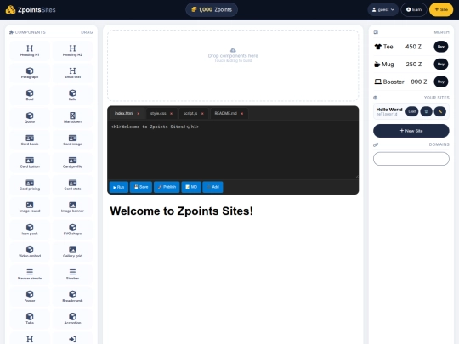This screenshot has height=344, width=459.
Task: Click the Run button
Action: click(119, 187)
